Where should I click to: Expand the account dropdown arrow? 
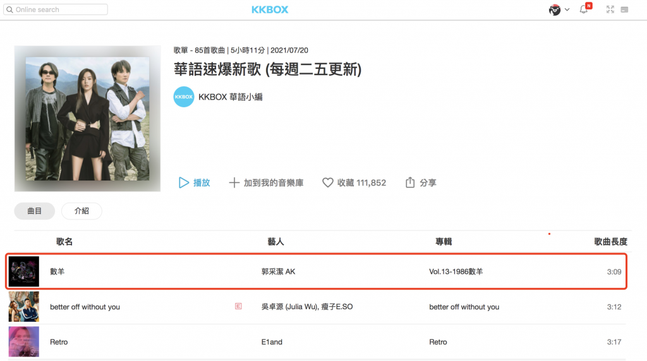tap(567, 9)
